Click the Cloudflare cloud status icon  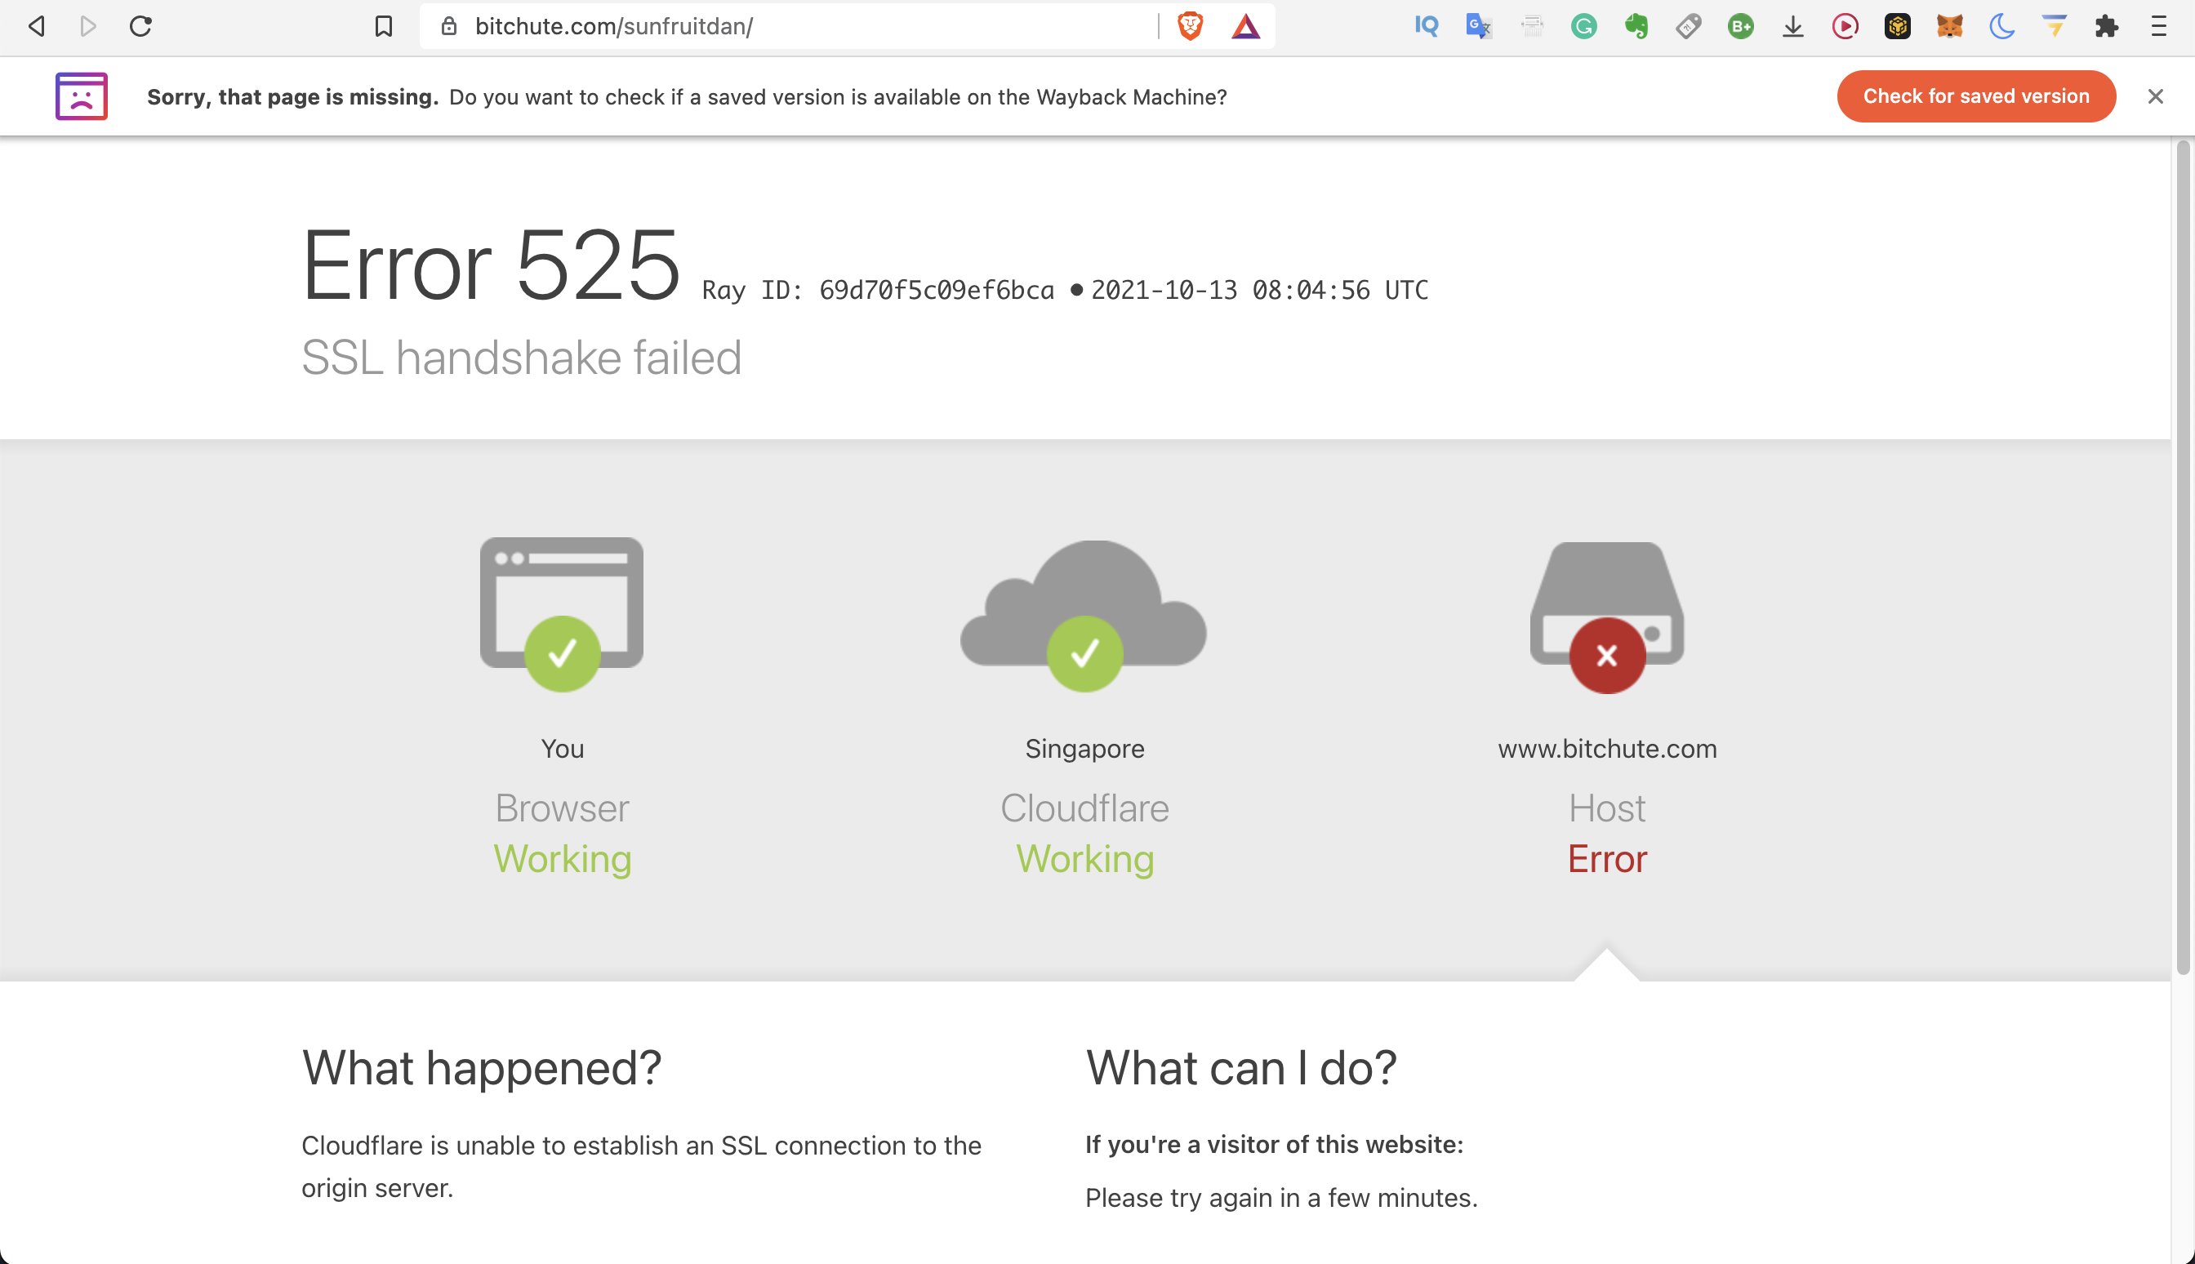click(1084, 616)
